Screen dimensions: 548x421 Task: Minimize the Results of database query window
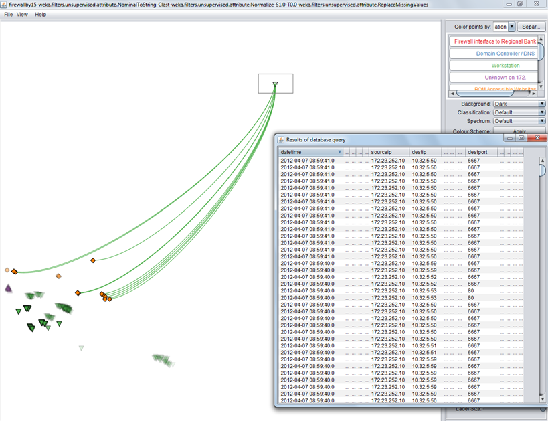coord(510,138)
